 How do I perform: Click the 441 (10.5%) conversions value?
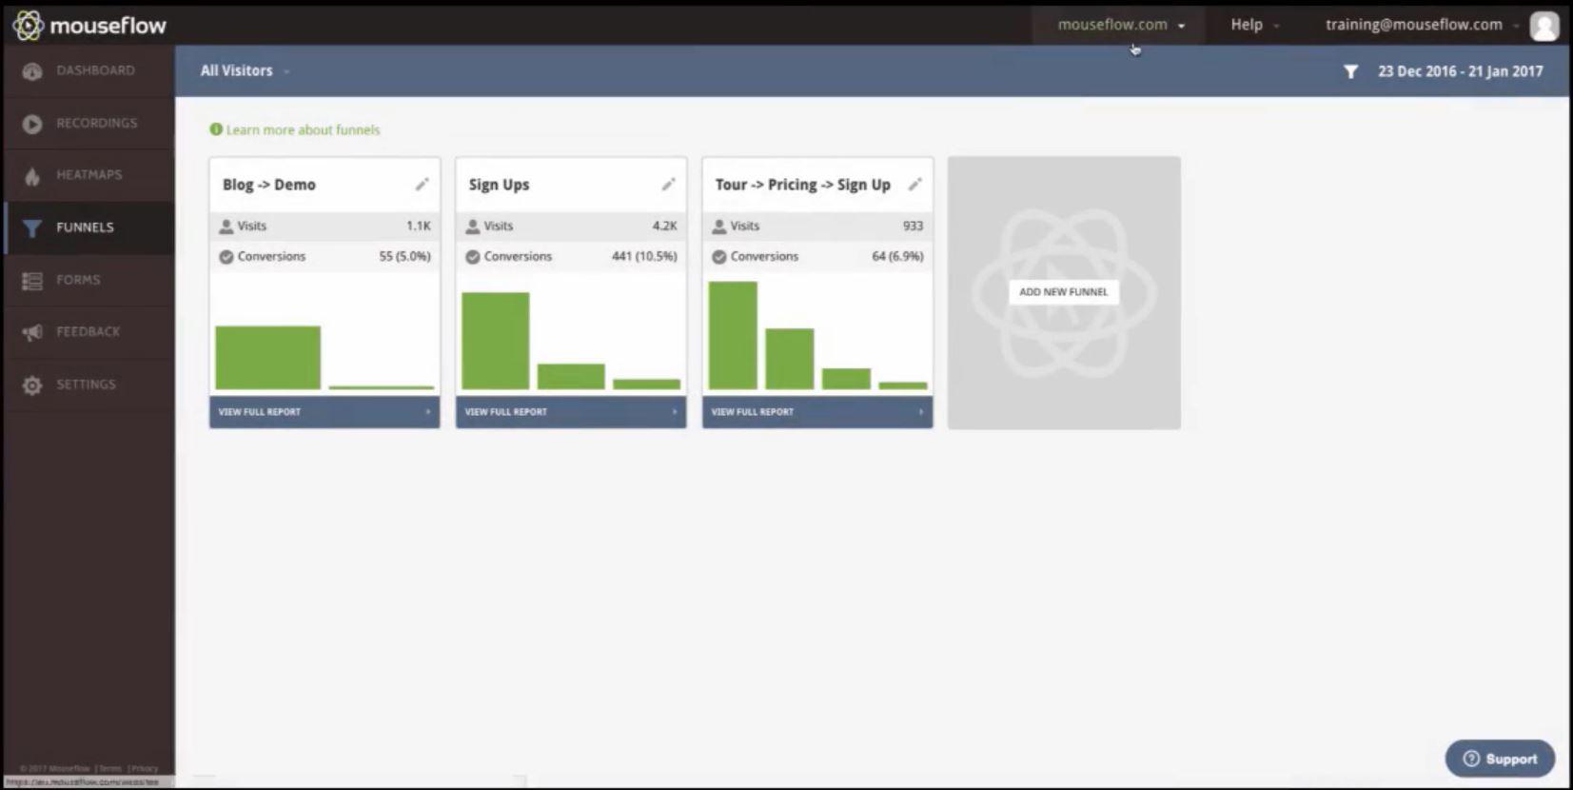click(x=644, y=257)
